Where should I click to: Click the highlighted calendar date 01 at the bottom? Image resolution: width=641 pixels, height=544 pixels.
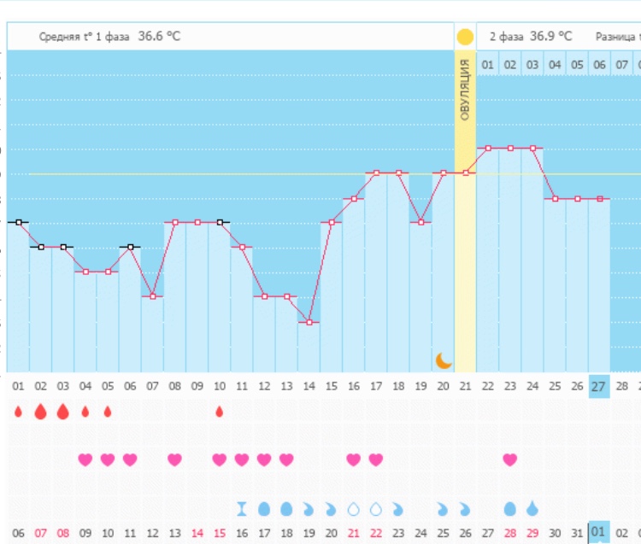(x=599, y=532)
